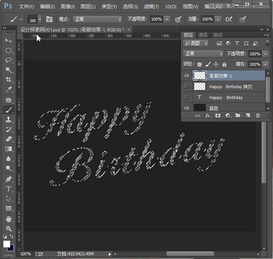Click the delete layer trash icon
Screen dimensions: 273x259
coord(258,115)
